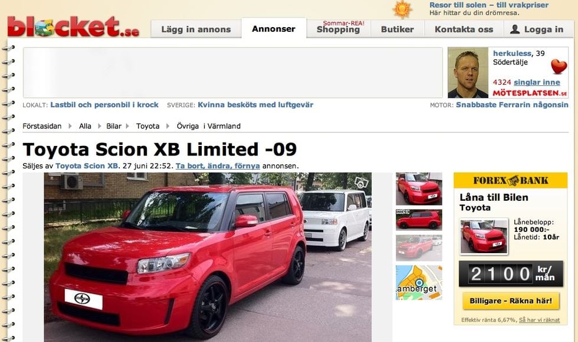Click the blocket.se logo
Viewport: 578px width, 342px height.
coord(73,27)
